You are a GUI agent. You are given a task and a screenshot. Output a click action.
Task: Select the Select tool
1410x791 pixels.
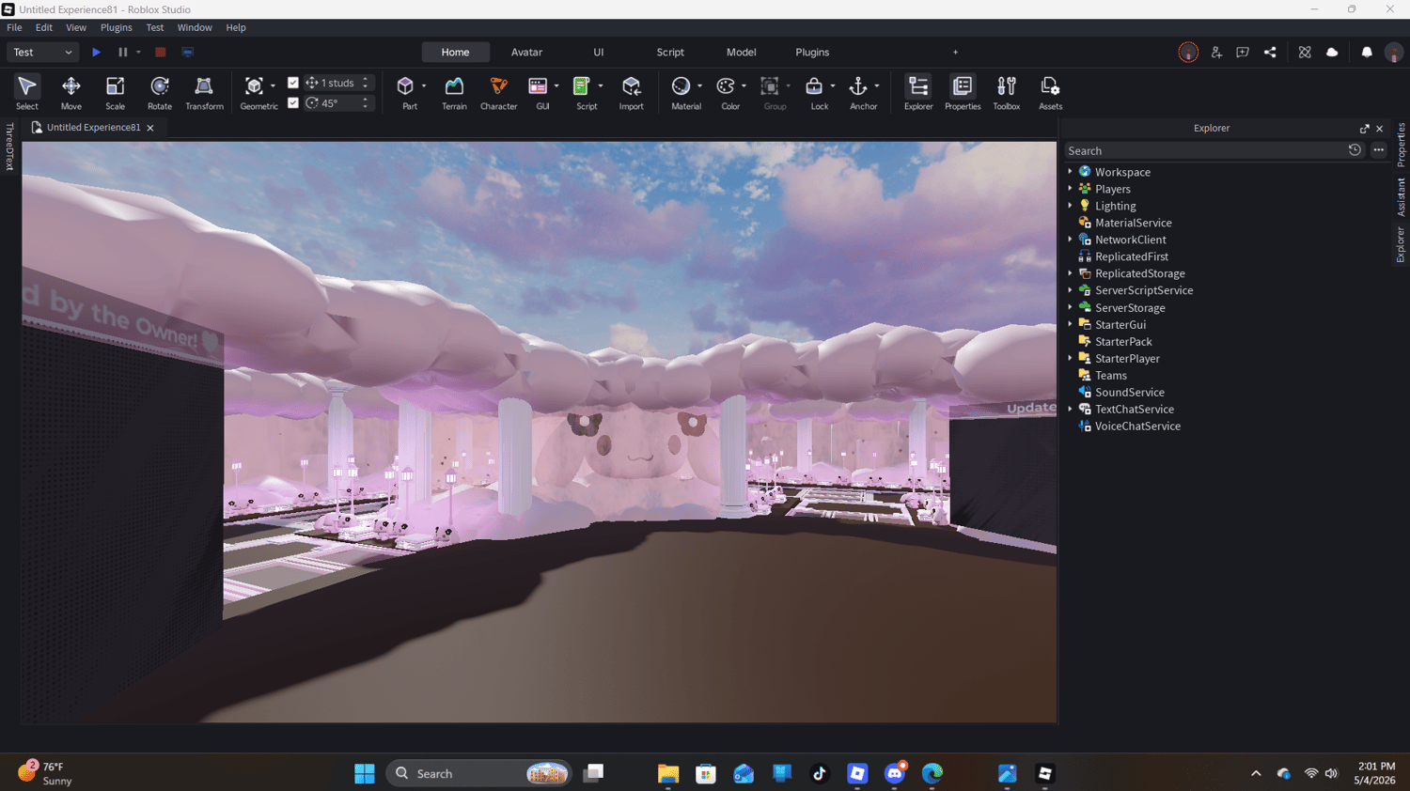point(26,92)
